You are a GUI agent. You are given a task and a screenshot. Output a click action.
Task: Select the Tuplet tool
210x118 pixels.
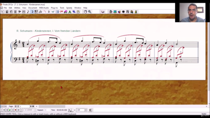(x=40, y=12)
